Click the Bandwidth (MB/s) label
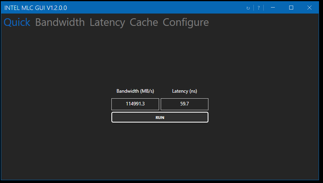This screenshot has width=323, height=183. click(135, 91)
